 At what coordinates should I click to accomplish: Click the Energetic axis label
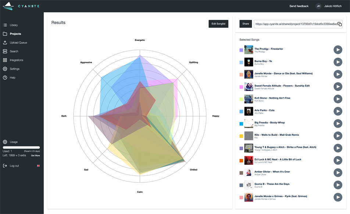click(x=140, y=40)
